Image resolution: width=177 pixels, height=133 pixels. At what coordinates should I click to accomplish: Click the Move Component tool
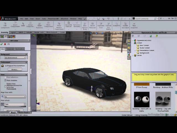point(48,25)
